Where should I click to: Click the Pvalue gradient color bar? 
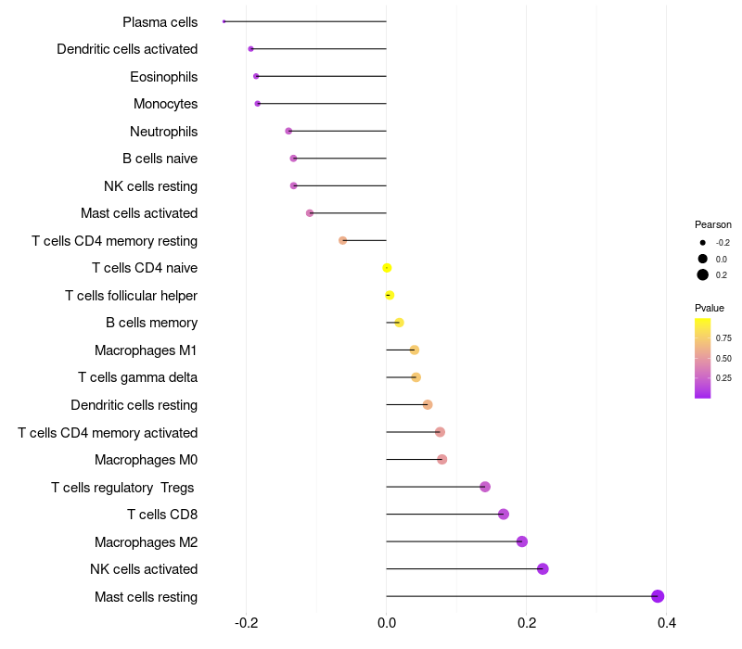click(x=703, y=358)
